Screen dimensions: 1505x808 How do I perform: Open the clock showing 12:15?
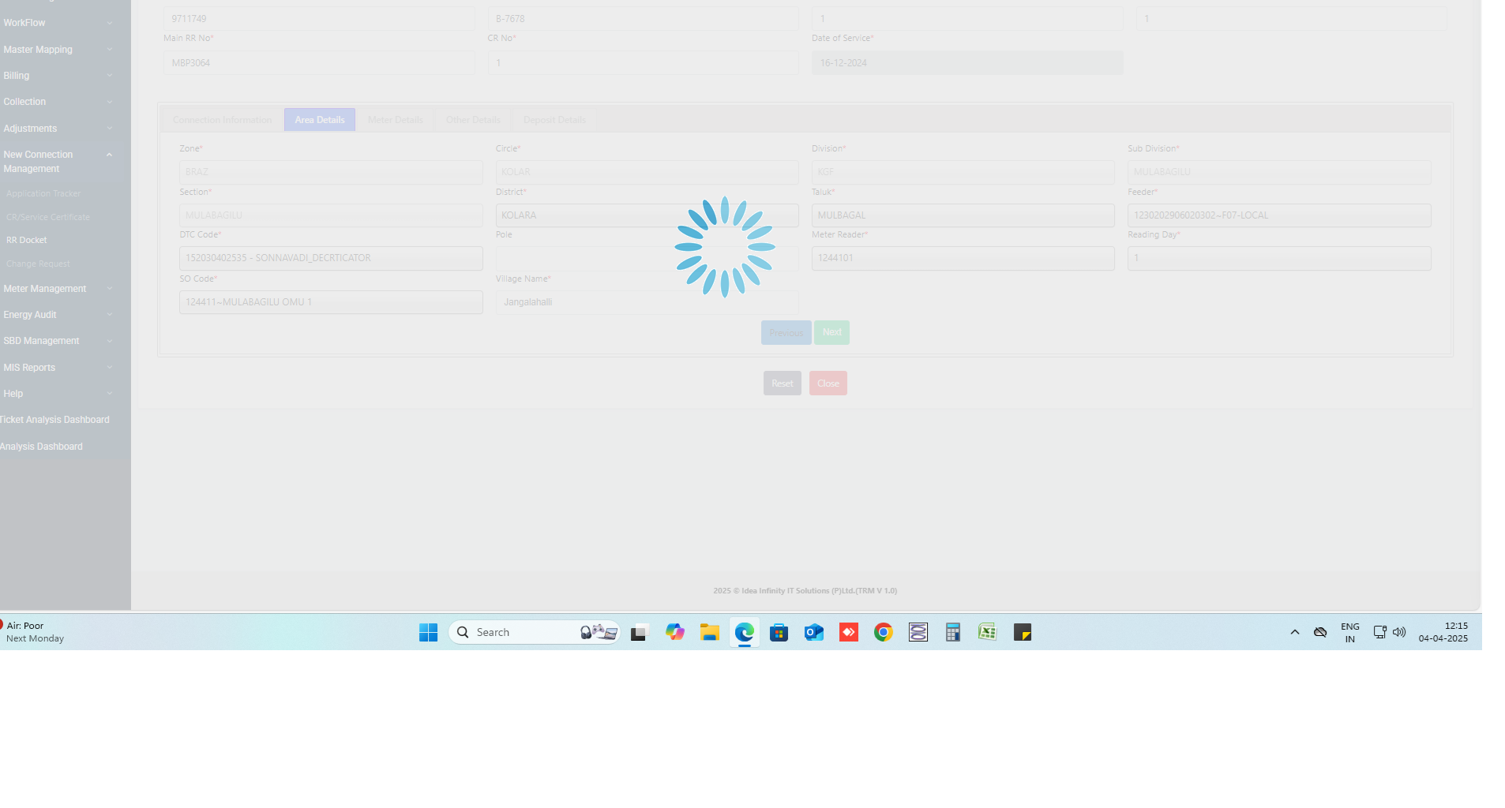1443,632
